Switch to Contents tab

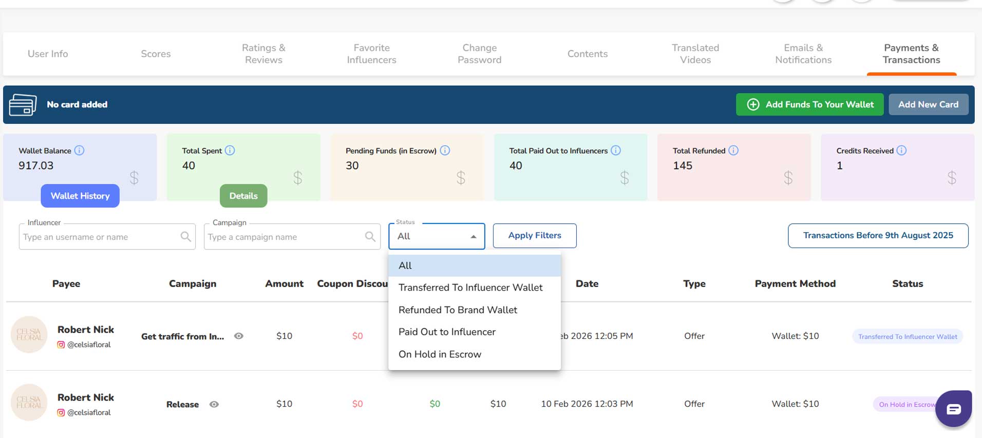click(x=588, y=54)
